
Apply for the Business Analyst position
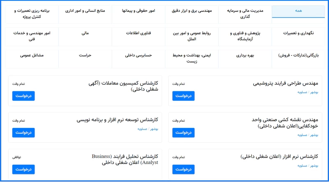click(23, 169)
